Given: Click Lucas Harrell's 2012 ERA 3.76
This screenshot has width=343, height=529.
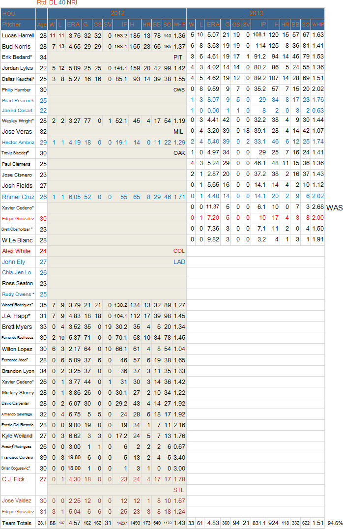Looking at the screenshot, I should click(75, 36).
